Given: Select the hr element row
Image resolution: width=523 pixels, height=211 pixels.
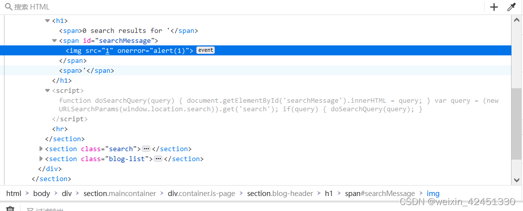Looking at the screenshot, I should pos(60,129).
